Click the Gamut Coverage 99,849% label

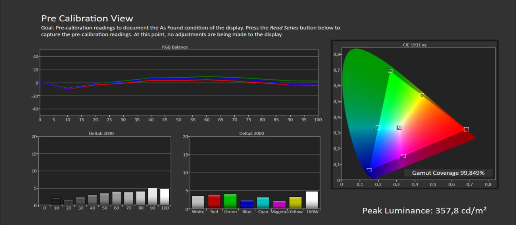(x=448, y=173)
